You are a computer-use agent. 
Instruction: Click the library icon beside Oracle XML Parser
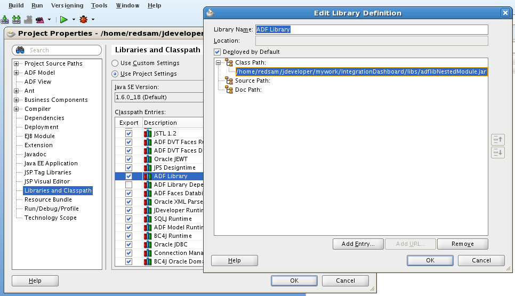[x=148, y=202]
